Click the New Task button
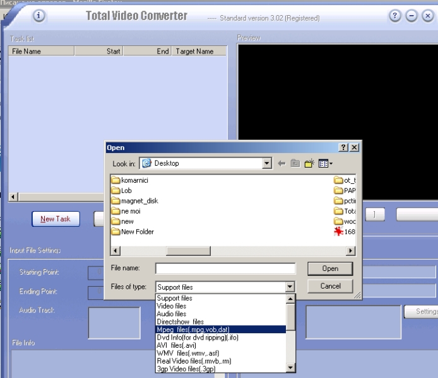Screen dimensions: 438x378 (x=56, y=219)
